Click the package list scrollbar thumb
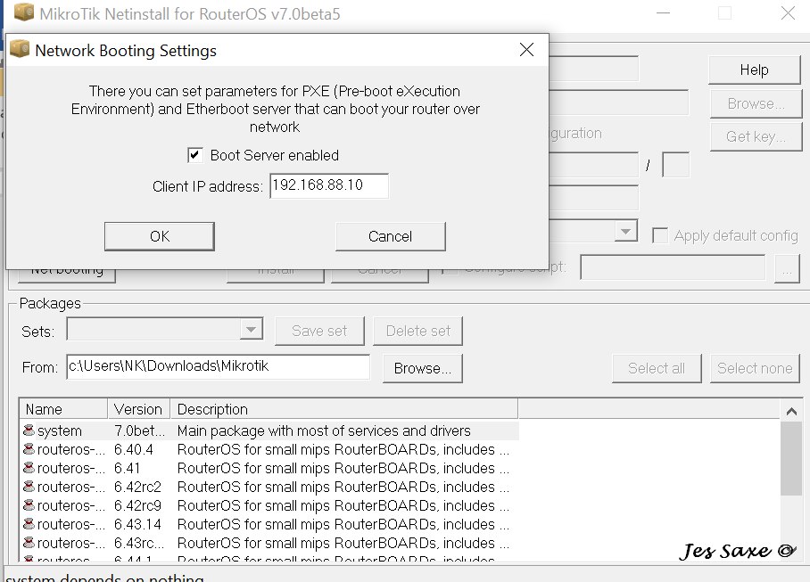The image size is (810, 582). click(791, 459)
